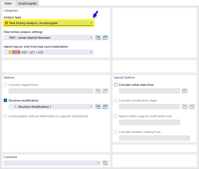The image size is (199, 169).
Task: Click the construction stage selection field
Action: [x=149, y=107]
